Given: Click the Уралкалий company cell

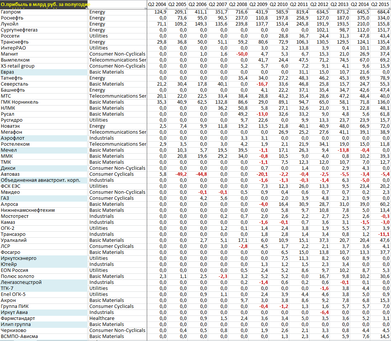Looking at the screenshot, I should [x=44, y=240].
